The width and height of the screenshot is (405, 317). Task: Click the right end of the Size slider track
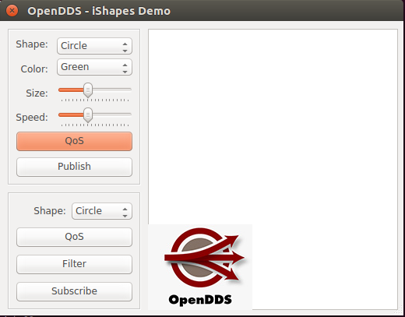point(129,90)
